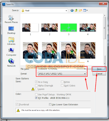Close the Save As dialog

tap(103, 4)
